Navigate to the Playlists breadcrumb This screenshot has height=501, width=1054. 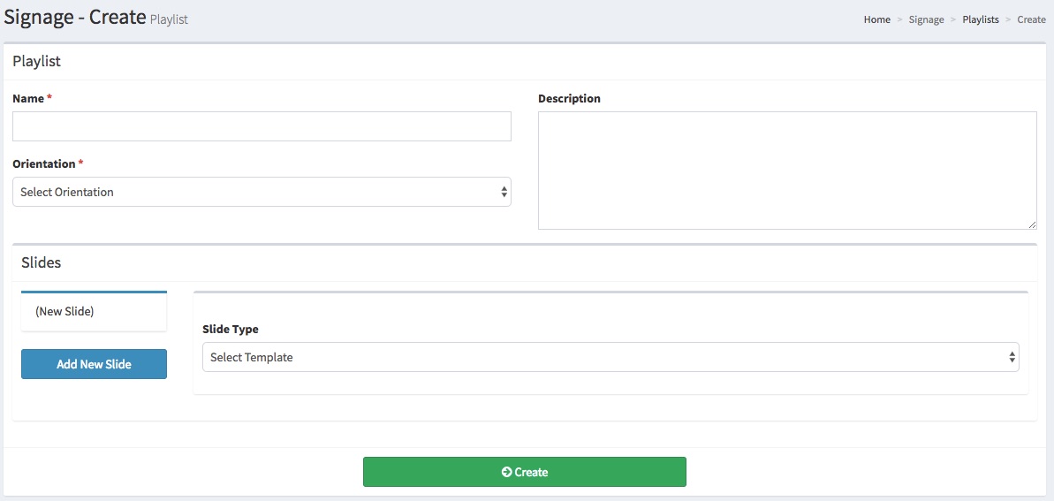coord(980,19)
